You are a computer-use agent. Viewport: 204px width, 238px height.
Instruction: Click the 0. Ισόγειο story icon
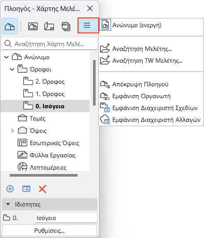[28, 106]
